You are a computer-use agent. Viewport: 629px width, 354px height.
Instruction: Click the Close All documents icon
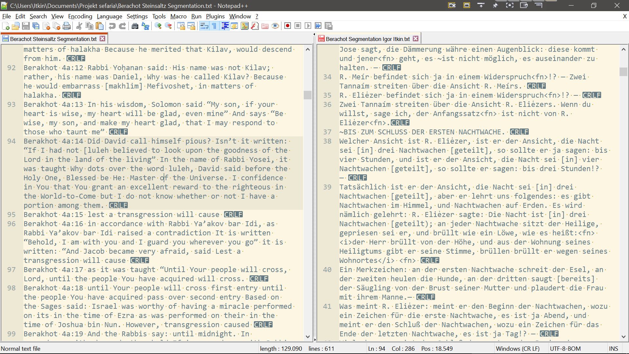pos(56,26)
